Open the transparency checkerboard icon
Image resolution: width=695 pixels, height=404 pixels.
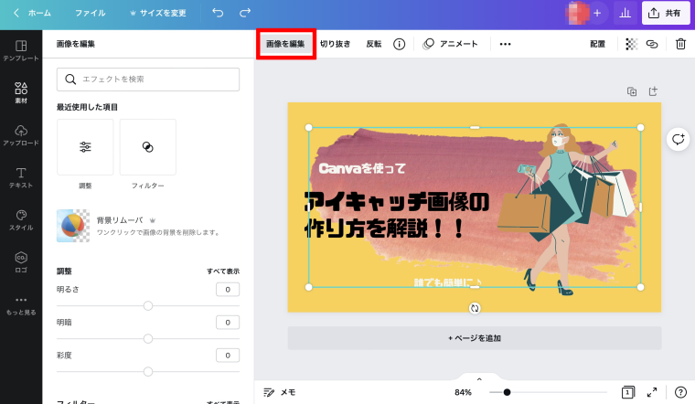(631, 44)
